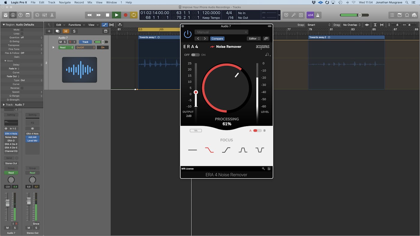Open the Mix menu
The height and width of the screenshot is (236, 420).
[90, 2]
